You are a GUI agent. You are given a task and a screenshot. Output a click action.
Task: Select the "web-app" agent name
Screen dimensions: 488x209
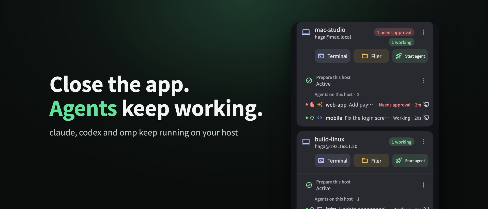coord(336,105)
